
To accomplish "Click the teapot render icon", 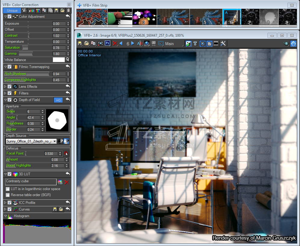I will pyautogui.click(x=286, y=44).
